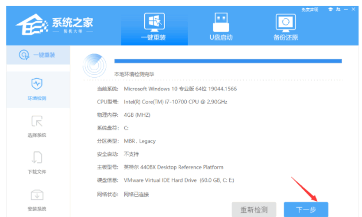The width and height of the screenshot is (362, 217).
Task: Click the 安装系统 step icon
Action: tap(37, 195)
